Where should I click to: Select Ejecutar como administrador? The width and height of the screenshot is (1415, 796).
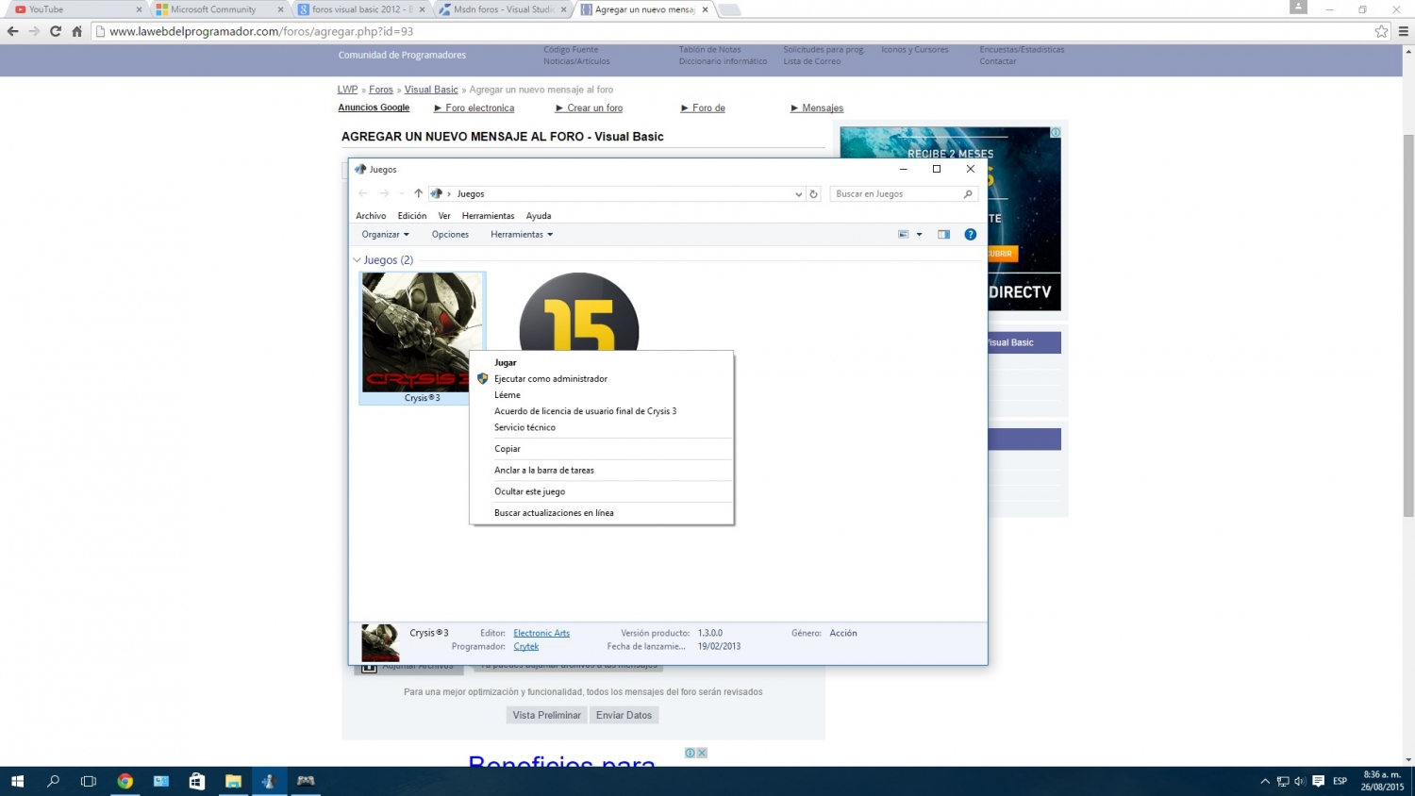602,379
